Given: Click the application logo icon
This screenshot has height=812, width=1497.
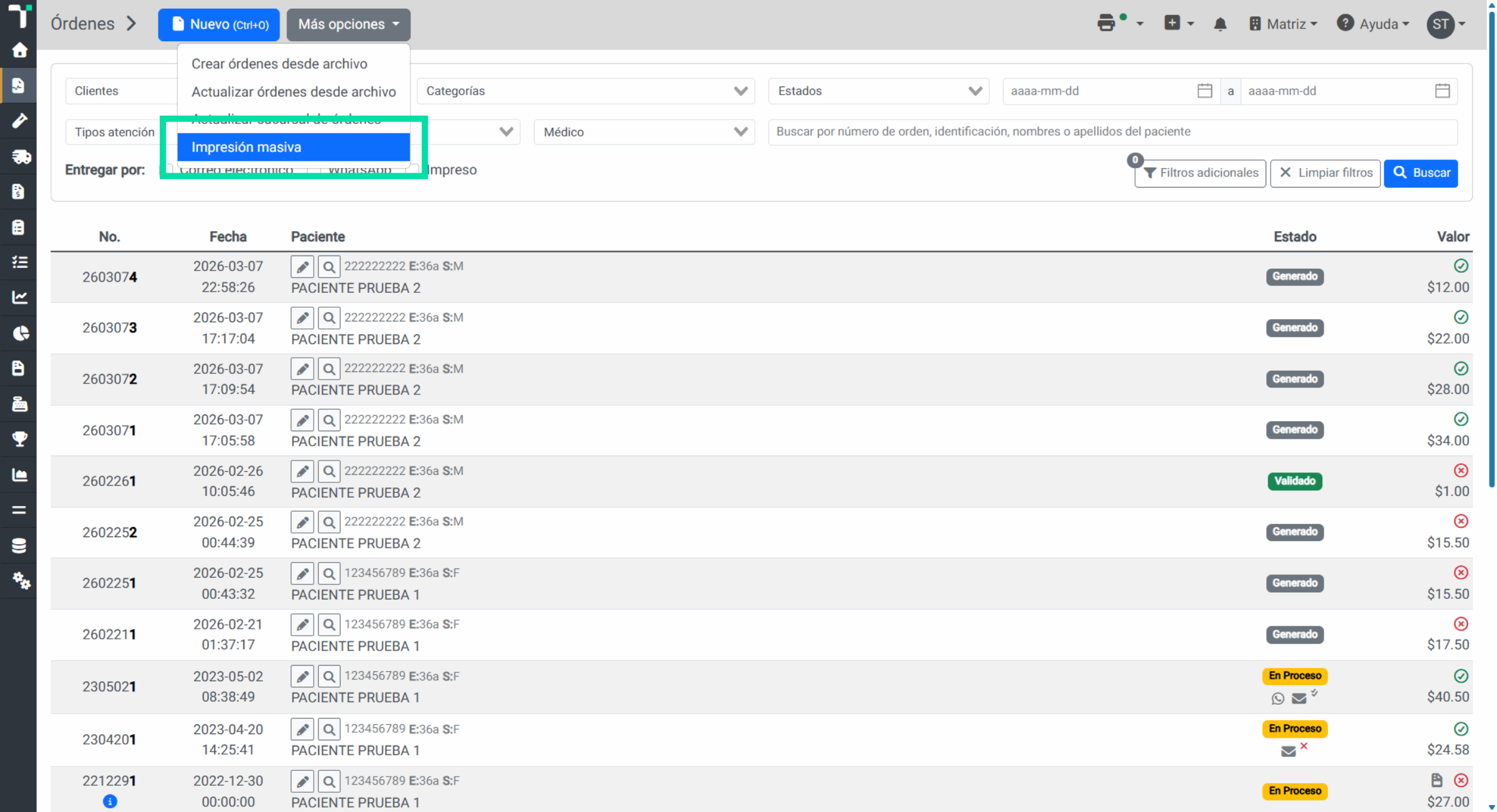Looking at the screenshot, I should pyautogui.click(x=19, y=16).
